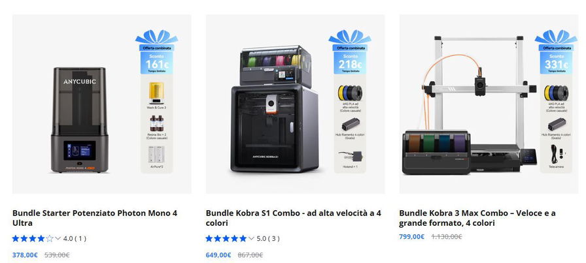This screenshot has height=263, width=586.
Task: Click the 799,00€ price of Kobra 3 Max
Action: [x=411, y=236]
